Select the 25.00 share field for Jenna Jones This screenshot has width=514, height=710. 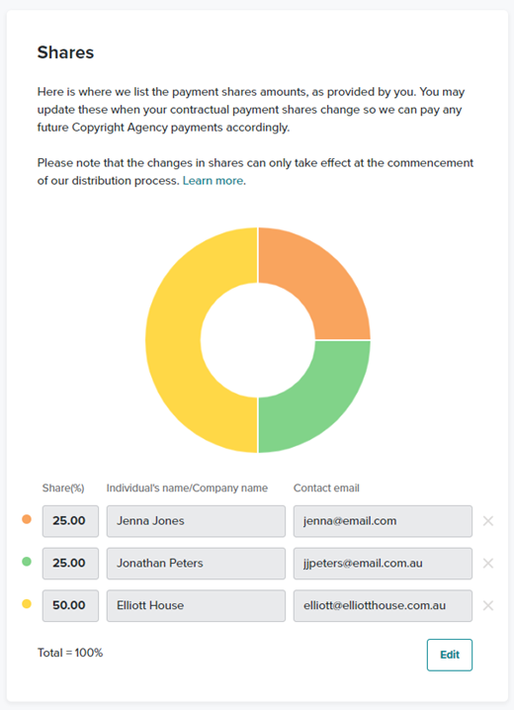tap(70, 521)
